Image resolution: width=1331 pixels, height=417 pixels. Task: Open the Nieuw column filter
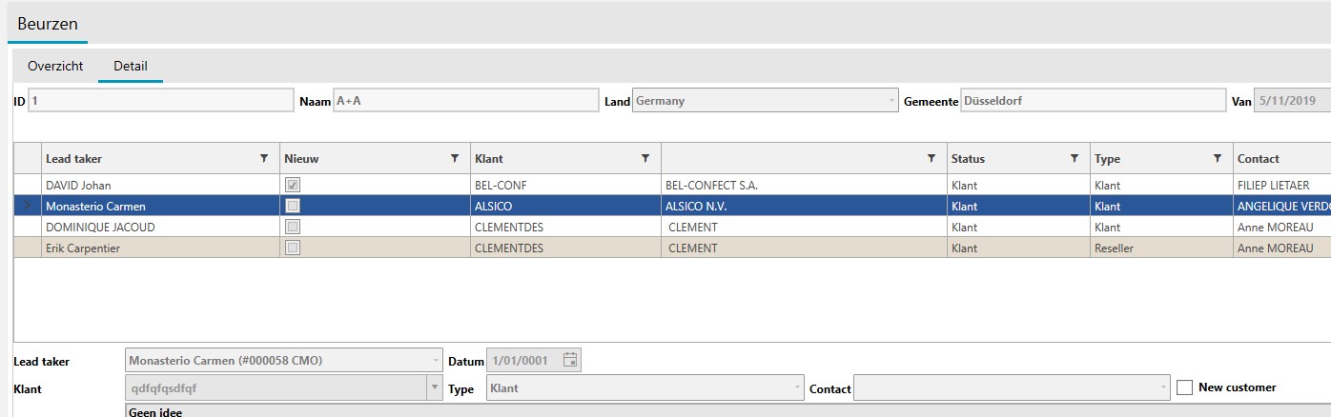[x=455, y=159]
